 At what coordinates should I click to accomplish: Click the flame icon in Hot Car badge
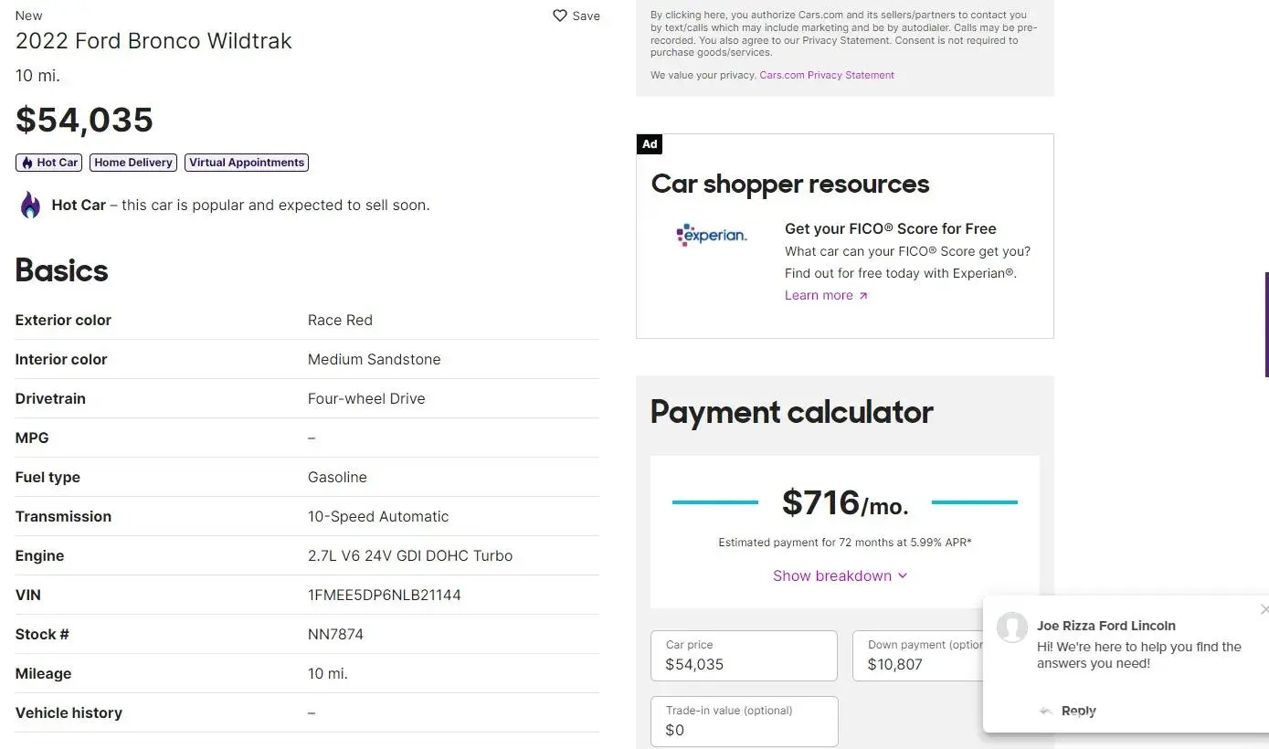click(x=26, y=163)
